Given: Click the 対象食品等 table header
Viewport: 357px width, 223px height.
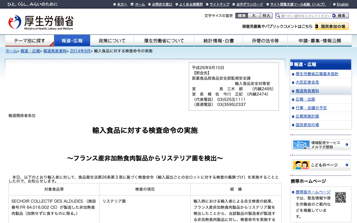Looking at the screenshot, I should click(x=54, y=189).
